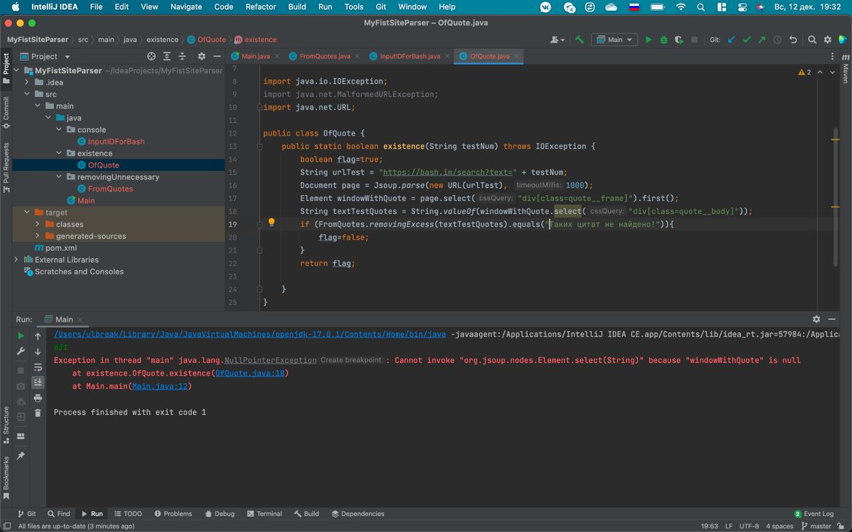This screenshot has height=532, width=852.
Task: Click the select opened file target icon
Action: [151, 57]
